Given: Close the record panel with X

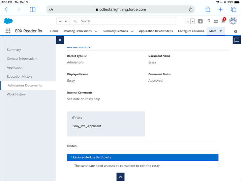Looking at the screenshot, I should [60, 40].
